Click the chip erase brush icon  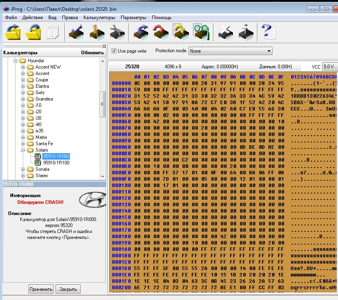click(96, 32)
